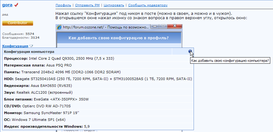
Task: Click the Видеокарта Asus EAH3650 row
Action: [x=98, y=86]
